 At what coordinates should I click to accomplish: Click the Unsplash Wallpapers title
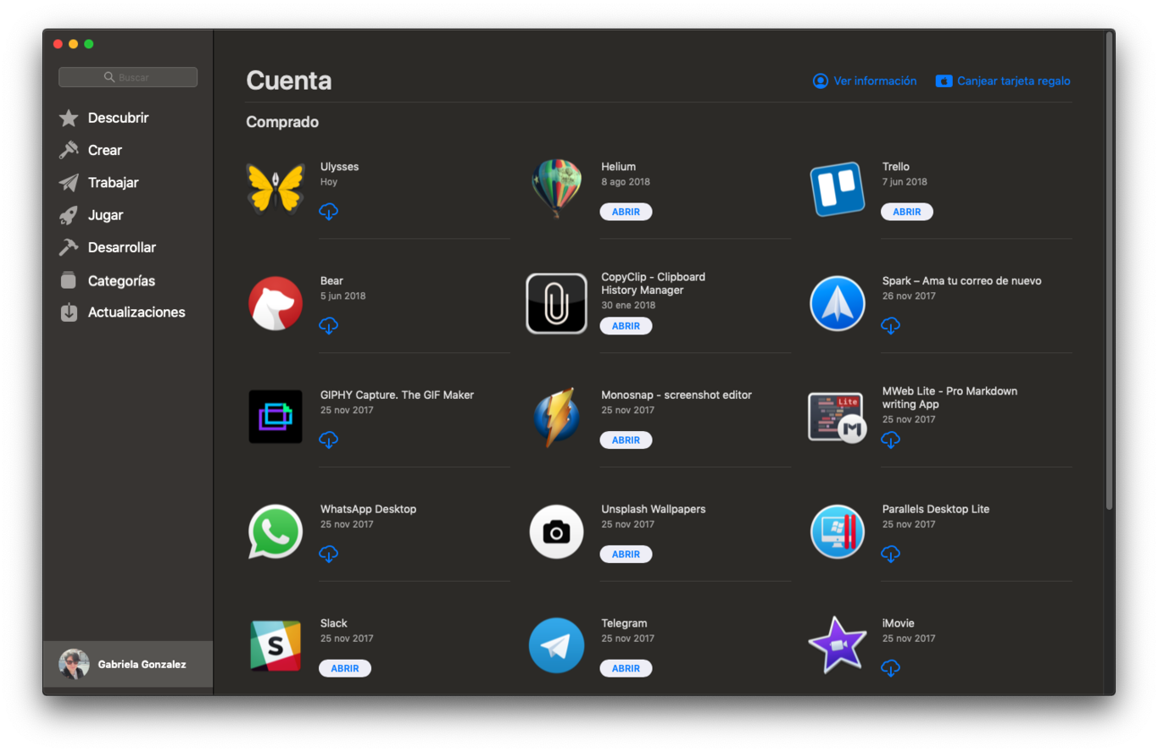click(654, 509)
